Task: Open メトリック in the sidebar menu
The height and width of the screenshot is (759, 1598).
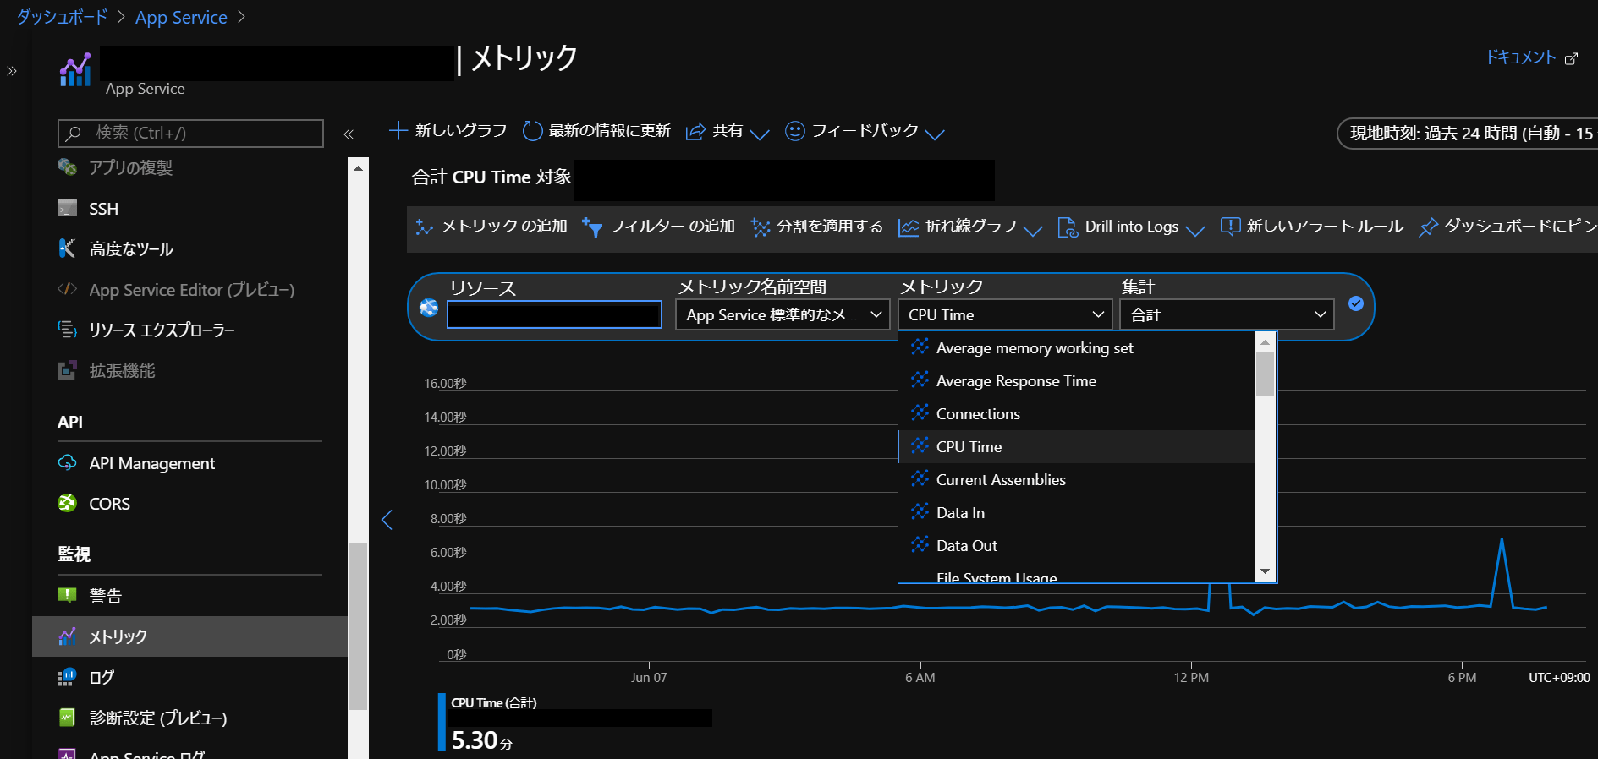Action: click(189, 636)
